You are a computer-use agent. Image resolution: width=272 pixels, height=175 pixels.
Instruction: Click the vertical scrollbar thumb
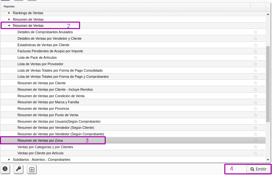coord(268,84)
